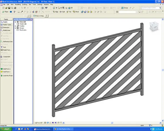164x131 pixels.
Task: Open the Window menu
Action: coord(46,4)
